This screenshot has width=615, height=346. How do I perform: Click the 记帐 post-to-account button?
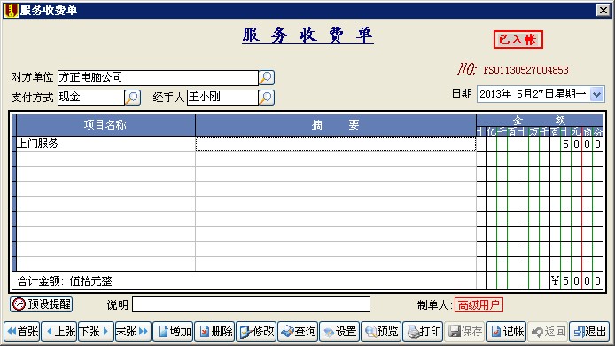506,332
